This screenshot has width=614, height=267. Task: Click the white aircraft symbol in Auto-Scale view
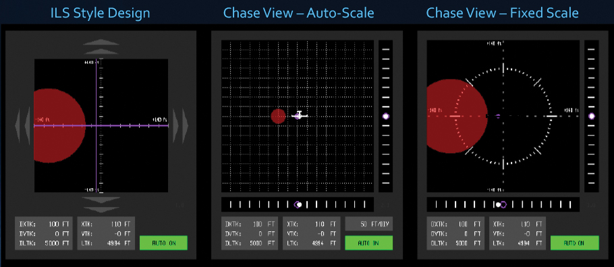(x=300, y=115)
